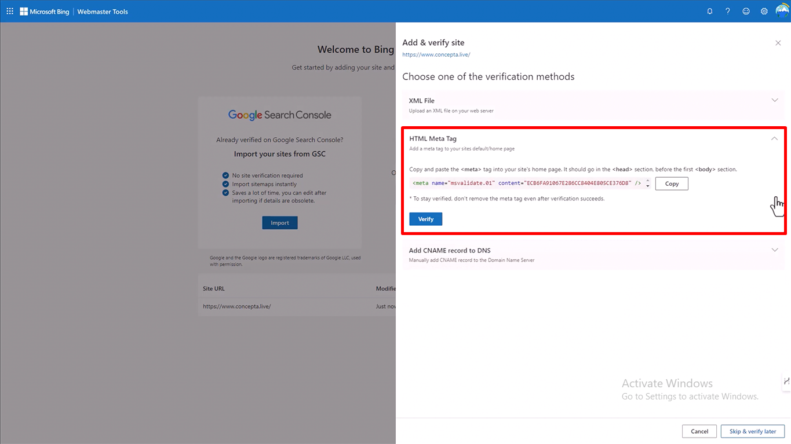
Task: Open the https://www.concepta.live/ link in panel
Action: (x=436, y=54)
